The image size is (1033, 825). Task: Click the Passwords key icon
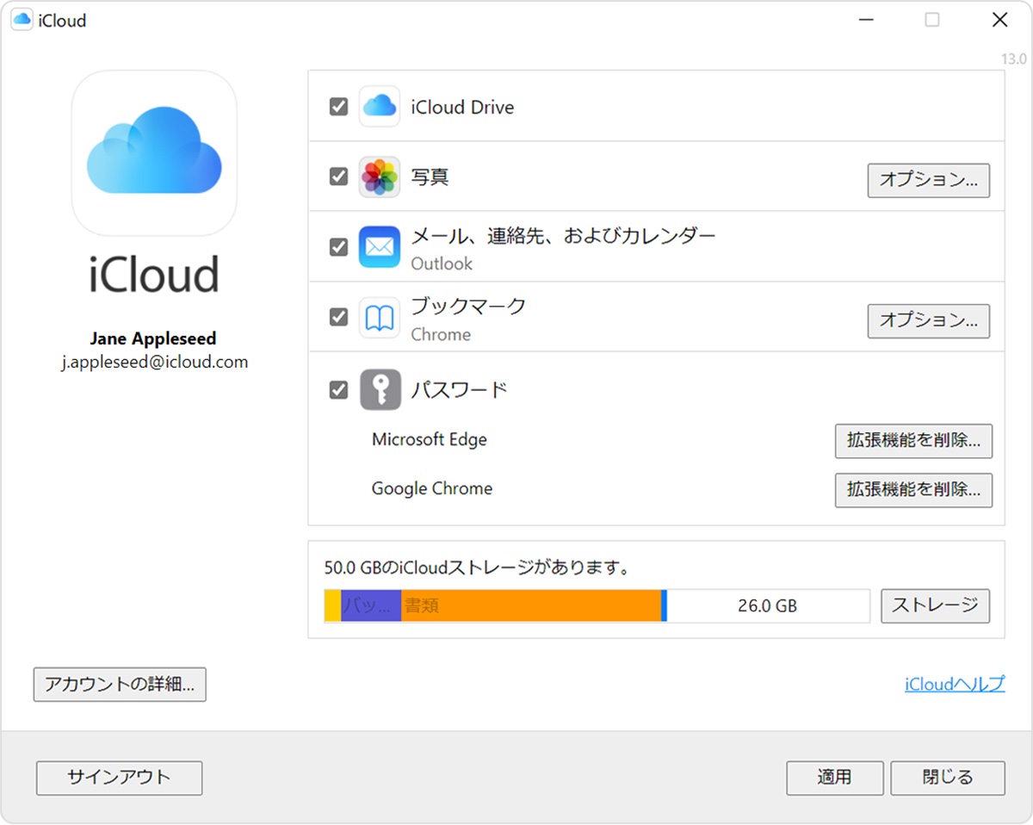pyautogui.click(x=380, y=389)
